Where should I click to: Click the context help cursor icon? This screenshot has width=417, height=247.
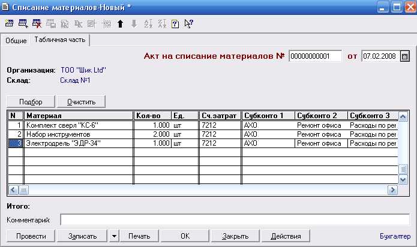pos(189,24)
